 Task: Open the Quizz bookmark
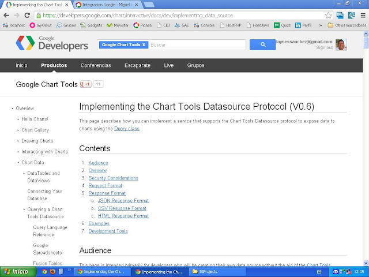point(283,25)
